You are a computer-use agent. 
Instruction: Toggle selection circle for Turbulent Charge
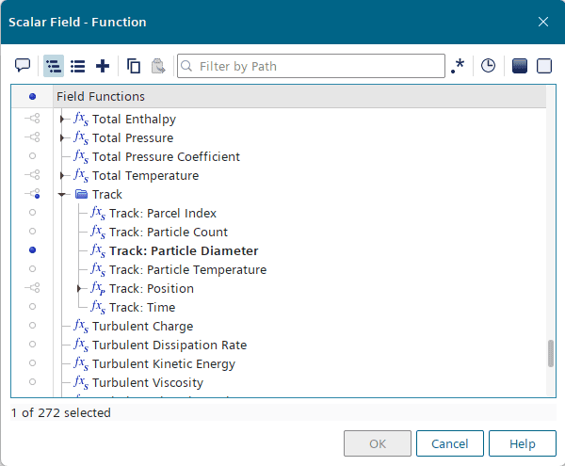point(32,326)
